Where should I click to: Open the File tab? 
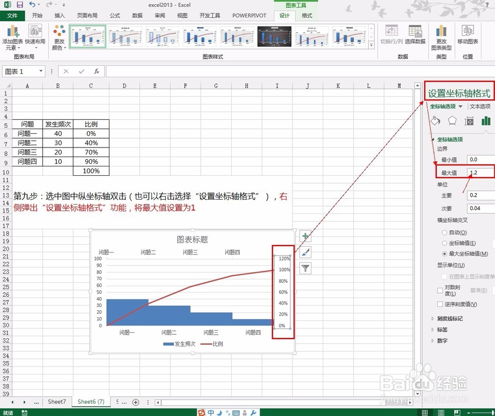(12, 15)
